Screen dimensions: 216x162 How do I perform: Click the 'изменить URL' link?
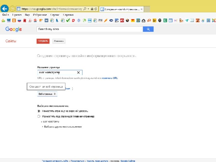coord(110,78)
